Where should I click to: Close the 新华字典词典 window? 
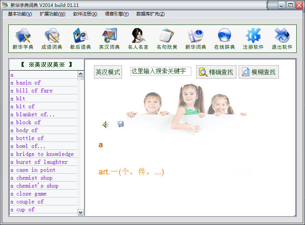(299, 5)
